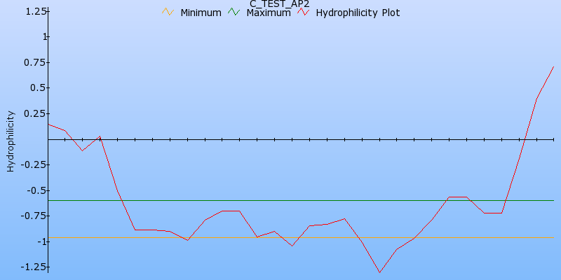This screenshot has height=280, width=561.
Task: Select the Hydrophilicity Plot legend text
Action: point(358,13)
